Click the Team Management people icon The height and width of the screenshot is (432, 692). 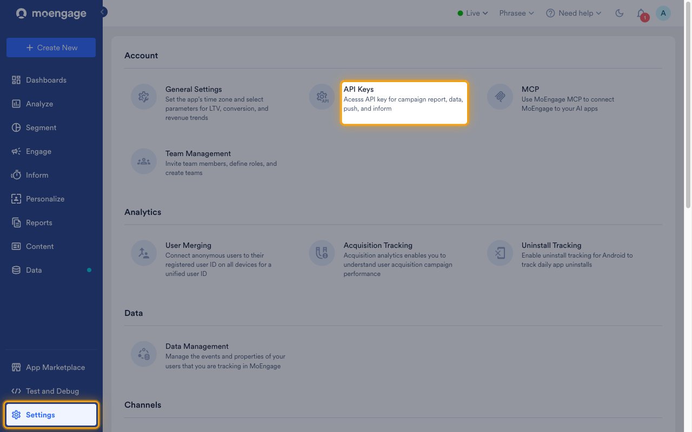coord(144,161)
